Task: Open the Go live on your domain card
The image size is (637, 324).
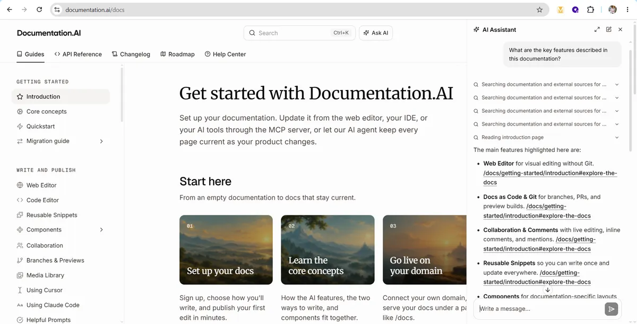Action: 425,250
